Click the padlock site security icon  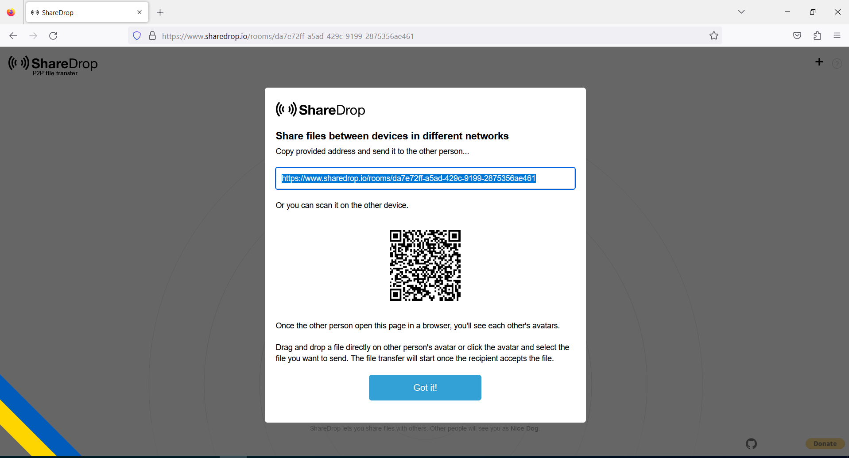pos(152,35)
